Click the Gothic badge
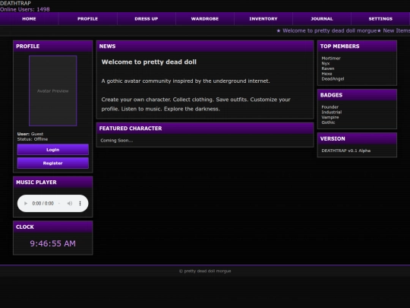Image resolution: width=410 pixels, height=308 pixels. (328, 122)
